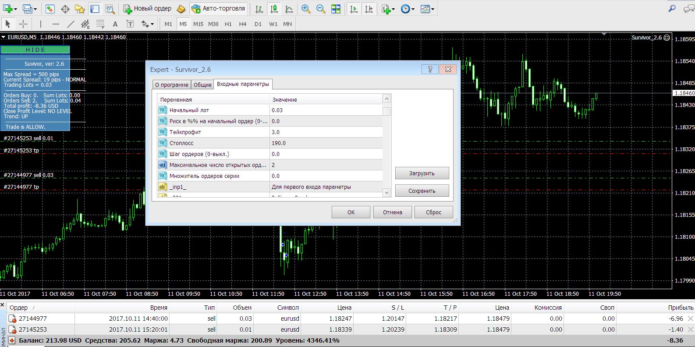Open the tile windows layout icon
The width and height of the screenshot is (695, 347).
(336, 9)
